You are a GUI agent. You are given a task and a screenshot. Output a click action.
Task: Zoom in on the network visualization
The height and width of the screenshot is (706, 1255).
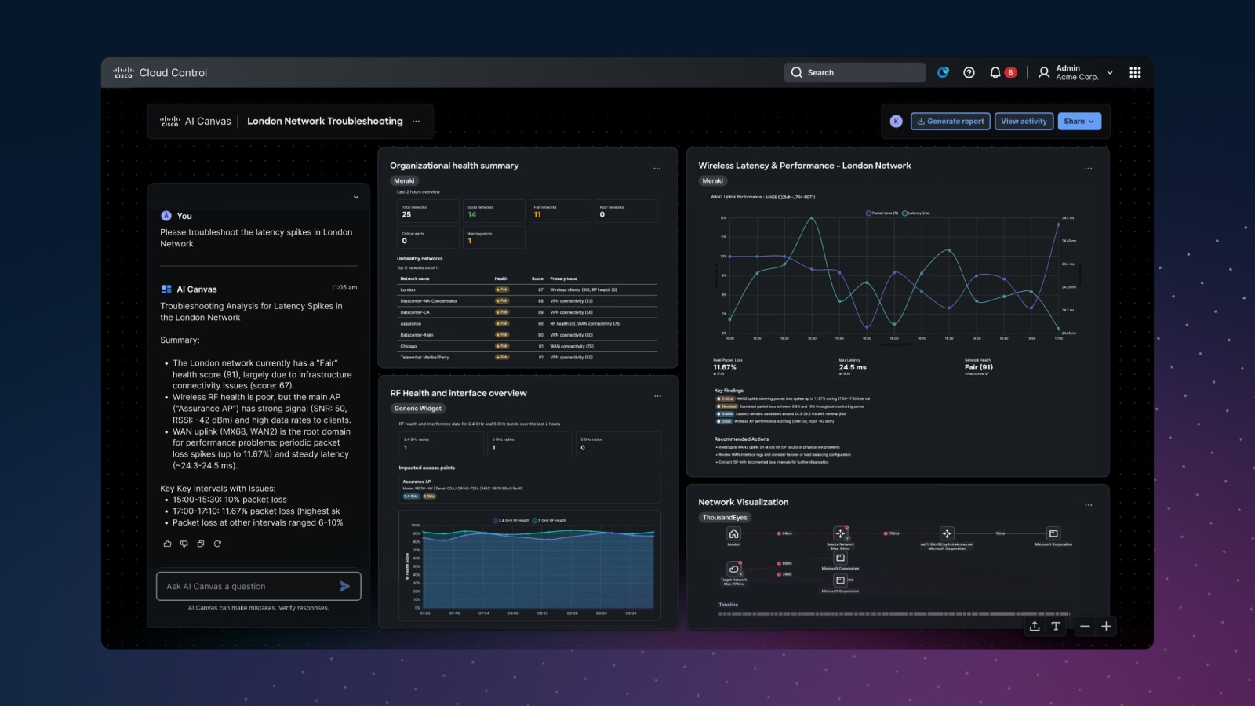click(1106, 627)
